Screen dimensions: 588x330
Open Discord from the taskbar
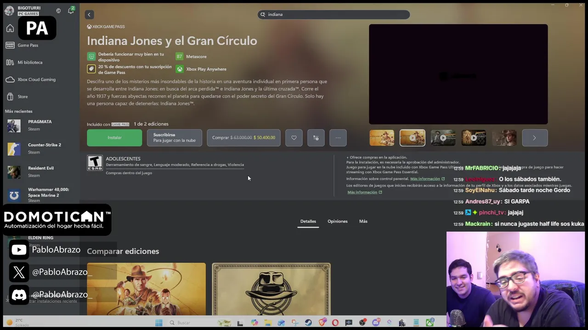pos(376,323)
